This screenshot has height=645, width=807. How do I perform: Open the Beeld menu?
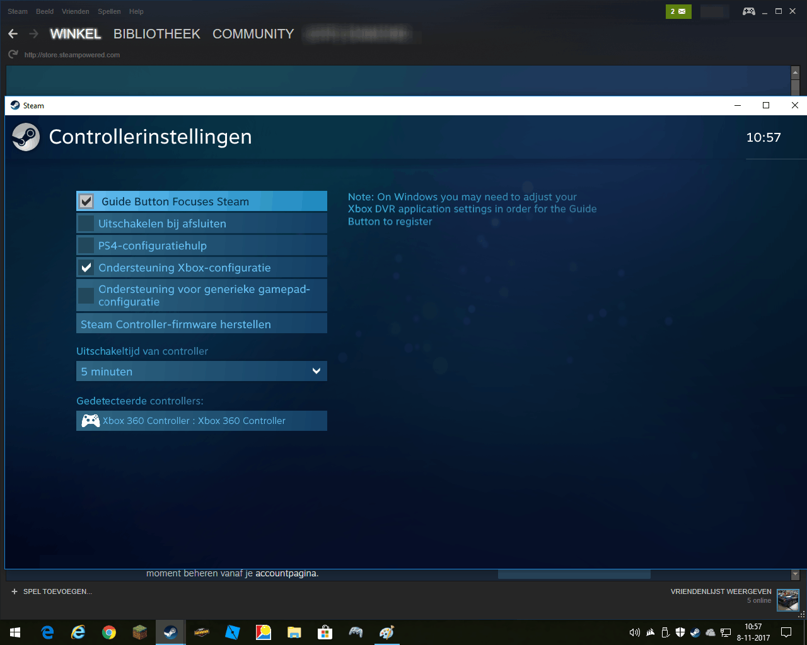click(45, 11)
